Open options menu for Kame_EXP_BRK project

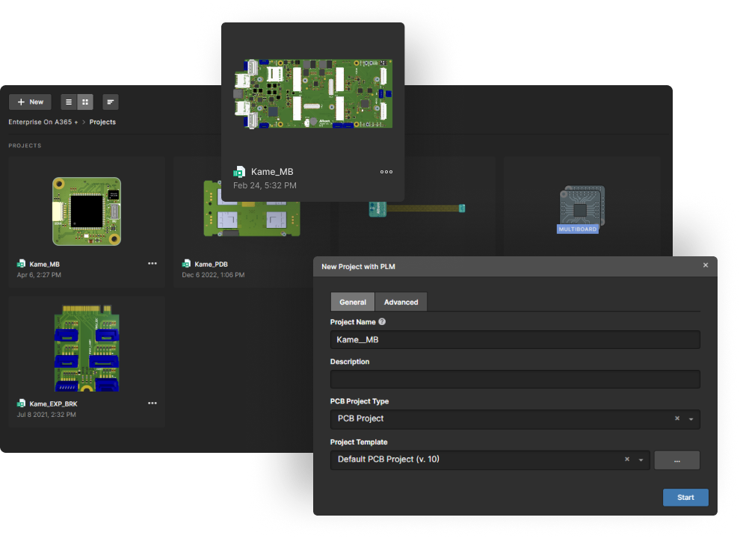pyautogui.click(x=152, y=403)
